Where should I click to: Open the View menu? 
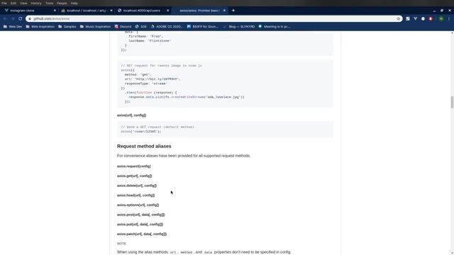tap(23, 3)
